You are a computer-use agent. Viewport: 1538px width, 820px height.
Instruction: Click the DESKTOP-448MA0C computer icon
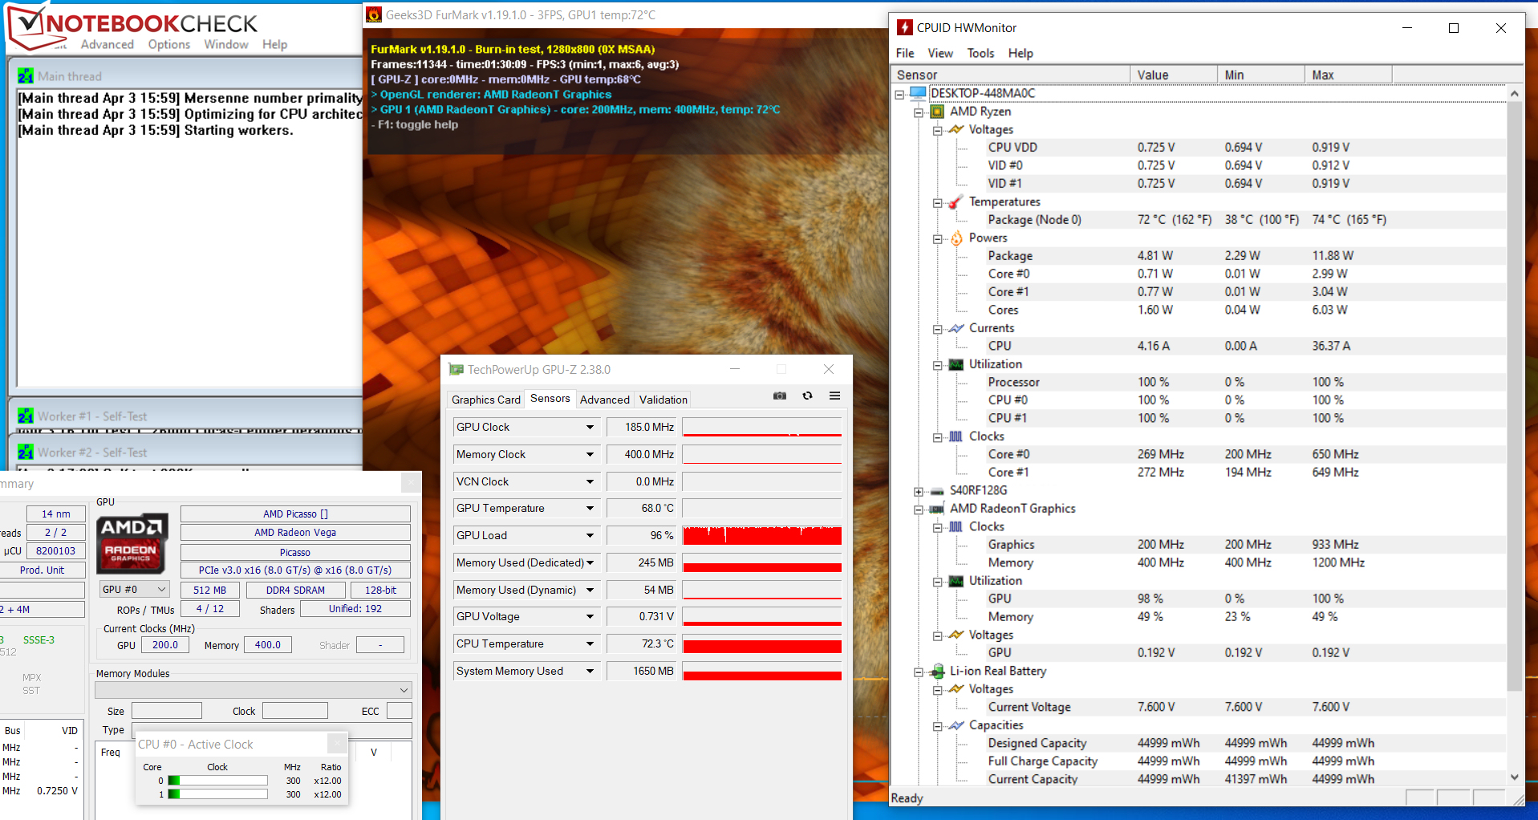(x=919, y=93)
